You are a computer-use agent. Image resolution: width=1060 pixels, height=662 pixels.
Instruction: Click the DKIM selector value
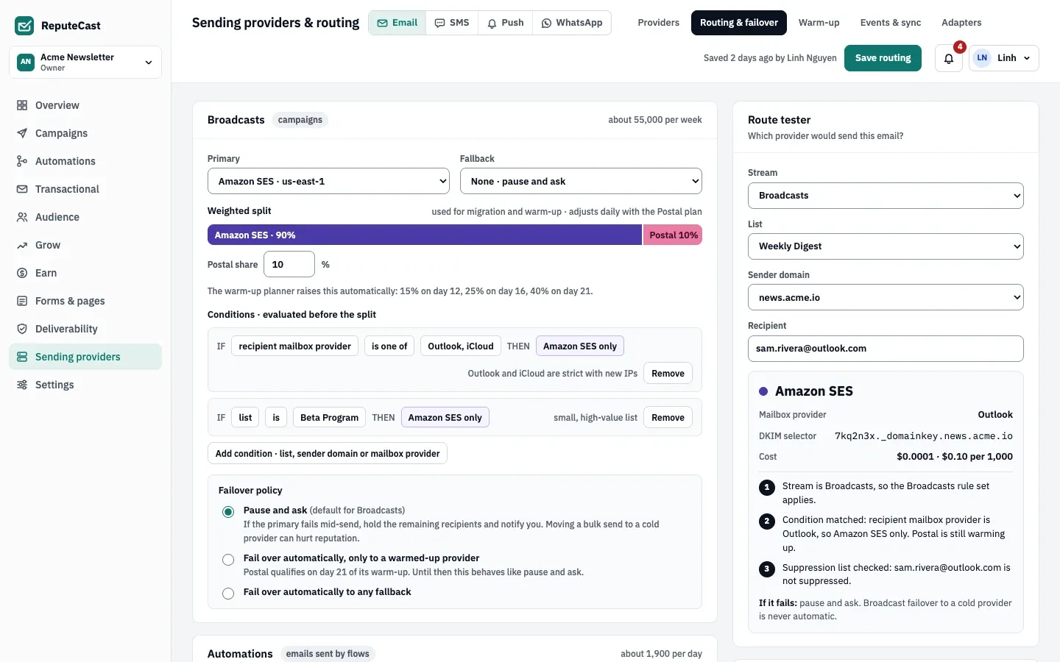(x=924, y=436)
